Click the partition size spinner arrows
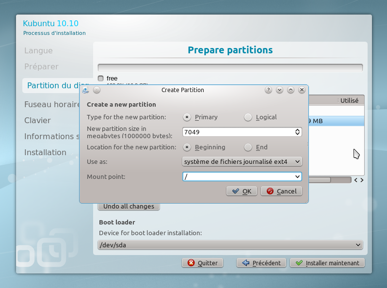The height and width of the screenshot is (288, 387). pyautogui.click(x=297, y=132)
